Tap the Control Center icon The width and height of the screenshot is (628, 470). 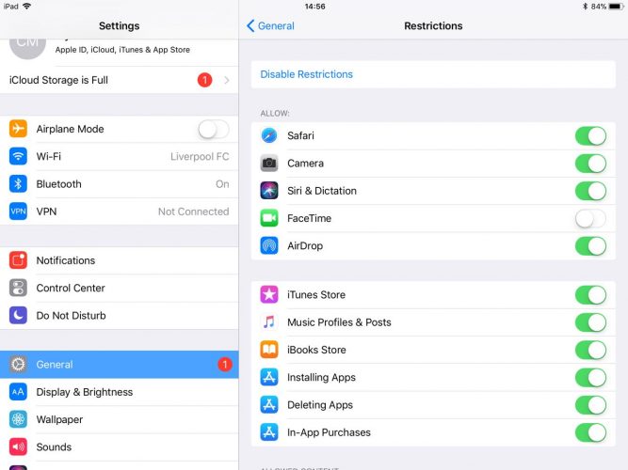(x=18, y=288)
